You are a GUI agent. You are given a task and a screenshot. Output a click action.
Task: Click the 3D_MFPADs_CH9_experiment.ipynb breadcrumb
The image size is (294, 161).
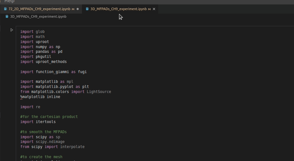(x=38, y=16)
